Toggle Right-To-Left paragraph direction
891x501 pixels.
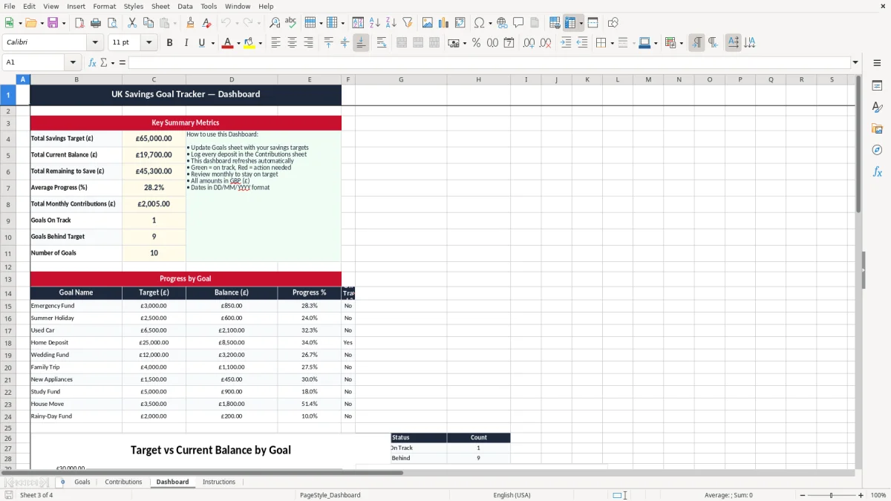pos(713,43)
